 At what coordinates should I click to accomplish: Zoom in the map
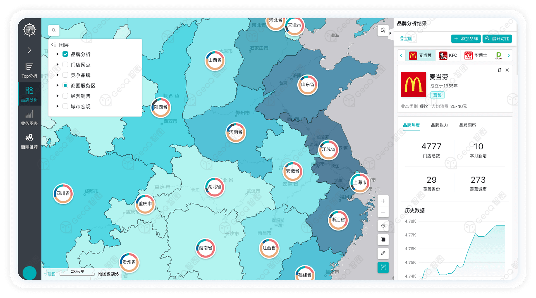pos(383,201)
